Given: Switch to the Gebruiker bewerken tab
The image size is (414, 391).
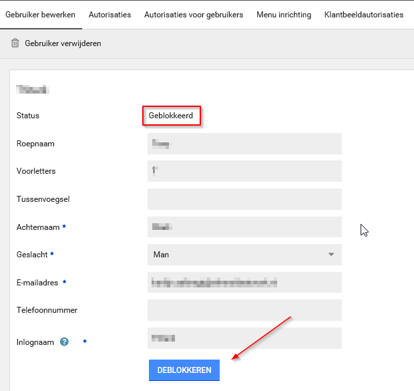Looking at the screenshot, I should (40, 15).
